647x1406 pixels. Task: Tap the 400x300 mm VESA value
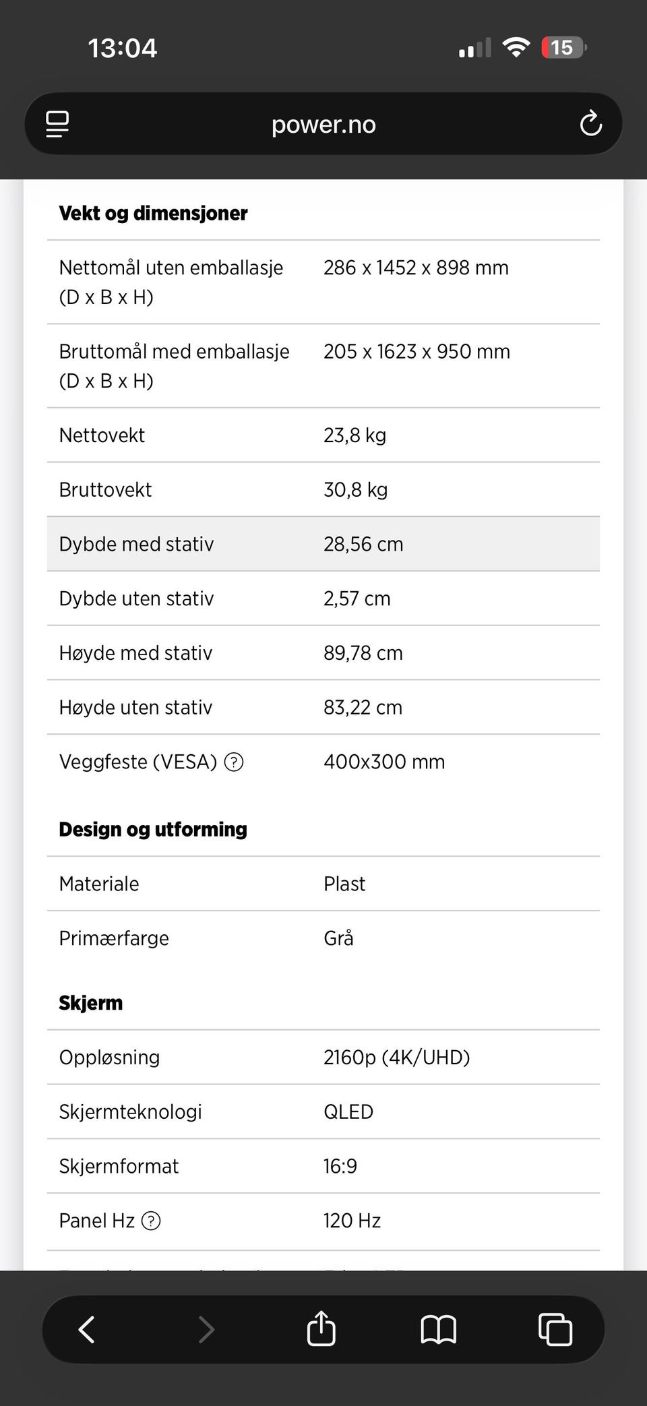click(384, 762)
